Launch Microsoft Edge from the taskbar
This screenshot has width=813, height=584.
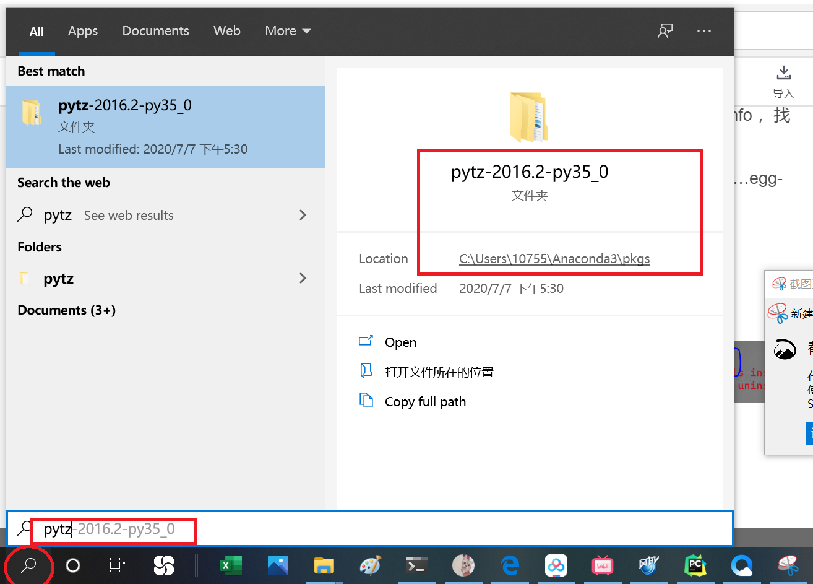(509, 565)
